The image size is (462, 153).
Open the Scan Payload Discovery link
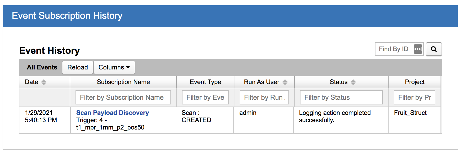112,113
